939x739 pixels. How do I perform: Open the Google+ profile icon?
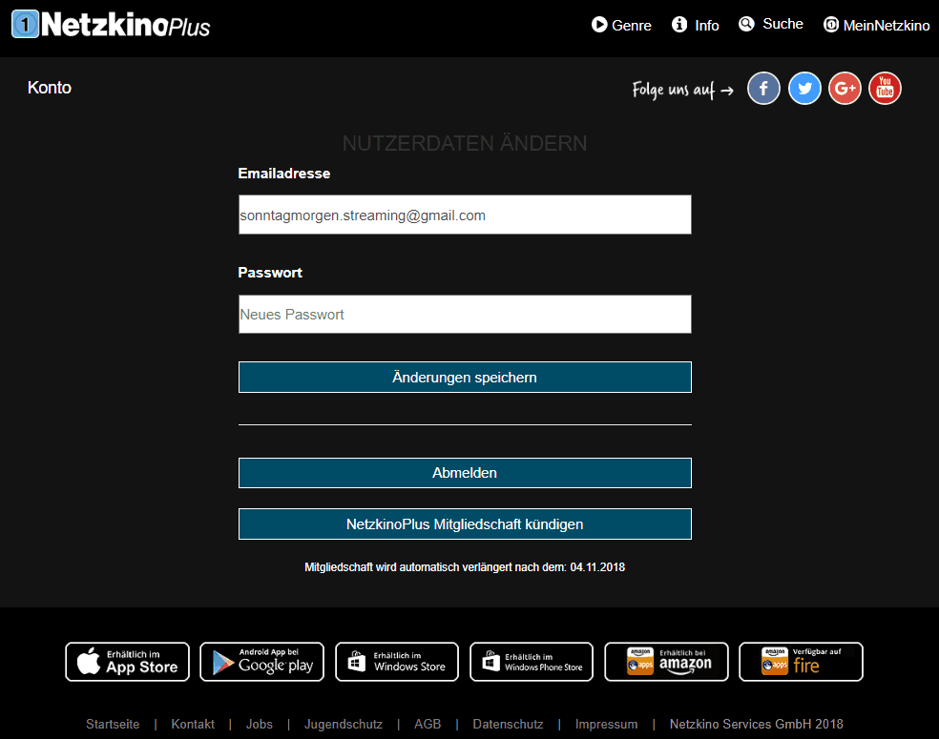(x=845, y=89)
